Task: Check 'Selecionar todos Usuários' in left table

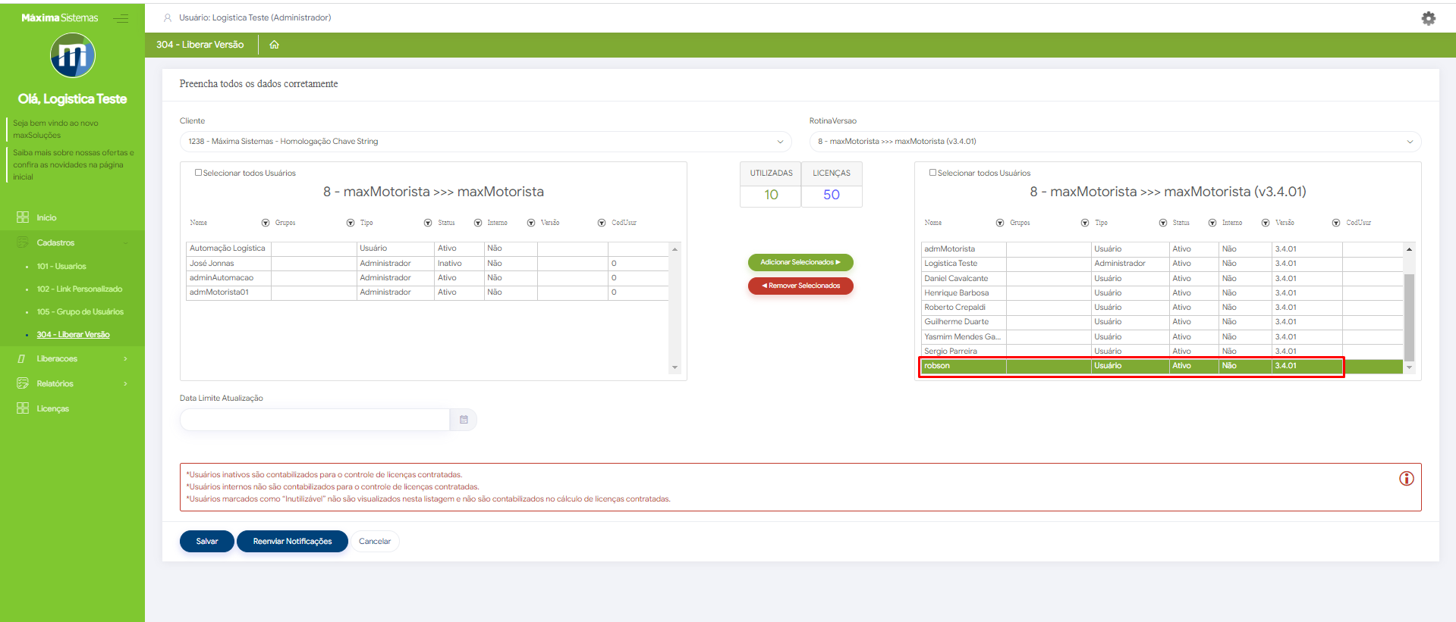Action: click(x=199, y=173)
